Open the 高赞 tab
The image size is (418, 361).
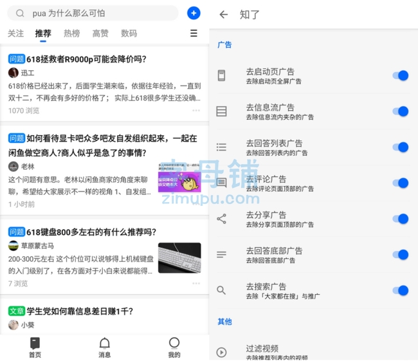(100, 33)
